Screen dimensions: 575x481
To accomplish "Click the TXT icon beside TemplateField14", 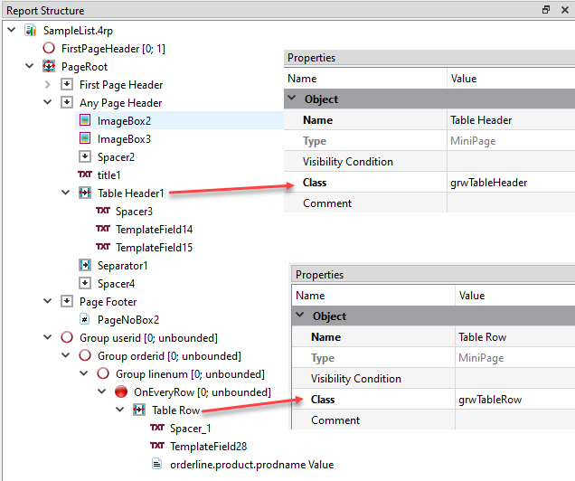I will point(103,229).
